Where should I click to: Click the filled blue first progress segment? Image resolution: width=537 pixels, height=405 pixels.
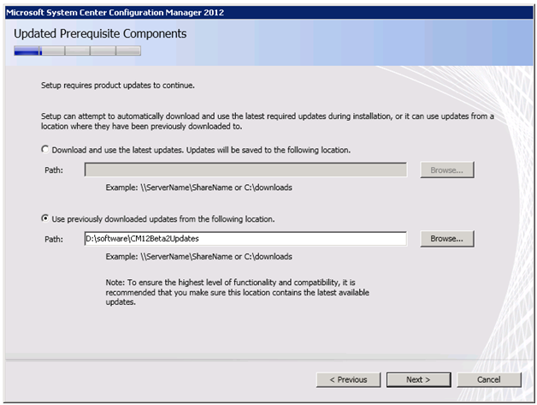(27, 51)
